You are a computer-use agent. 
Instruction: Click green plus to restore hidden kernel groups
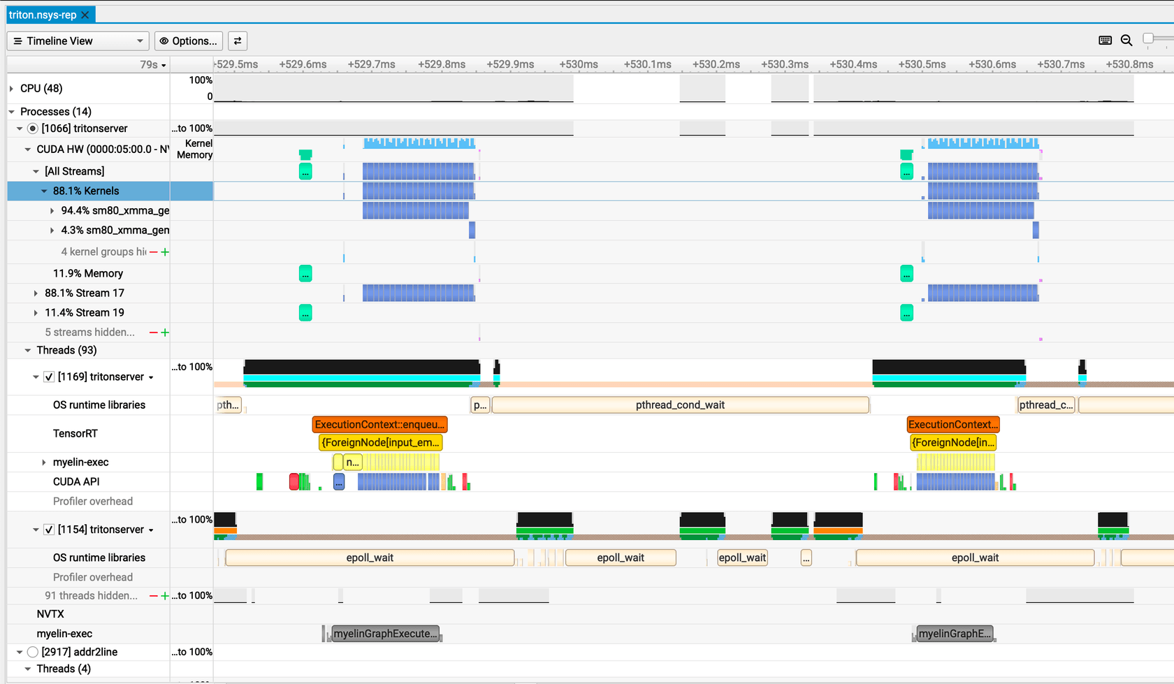tap(165, 252)
